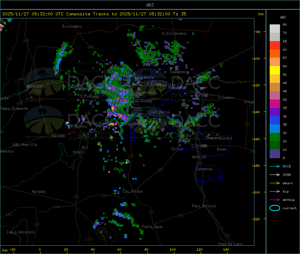
Task: Click the cyan 'current' ellipse legend icon
Action: tap(275, 208)
